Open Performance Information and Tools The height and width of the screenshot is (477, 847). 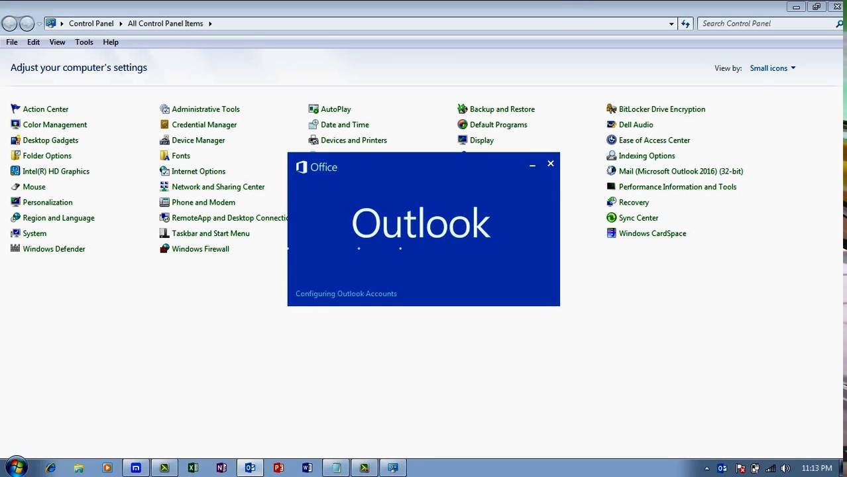(671, 187)
